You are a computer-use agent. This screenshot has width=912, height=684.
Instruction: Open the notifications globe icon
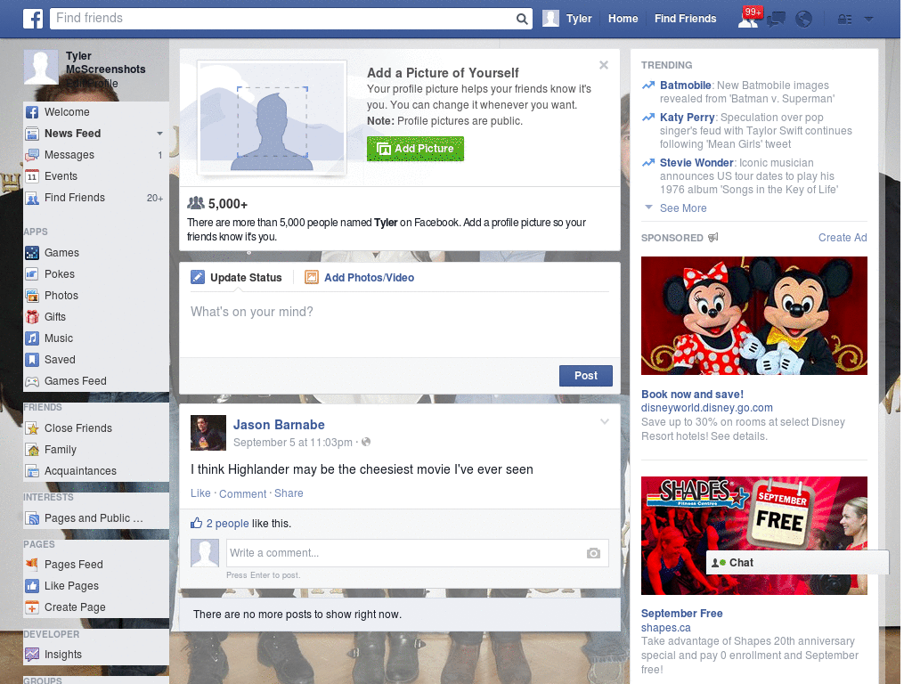pyautogui.click(x=803, y=20)
